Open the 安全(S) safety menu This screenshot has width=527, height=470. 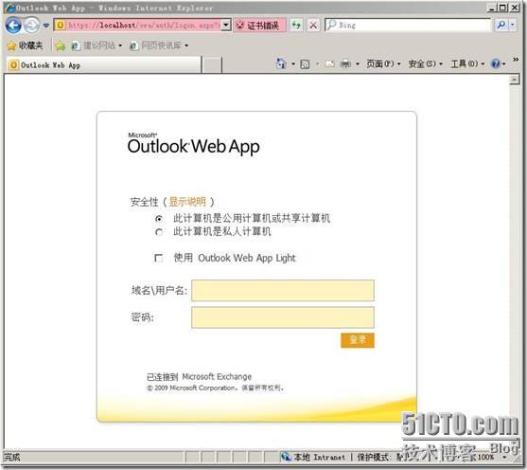(426, 63)
